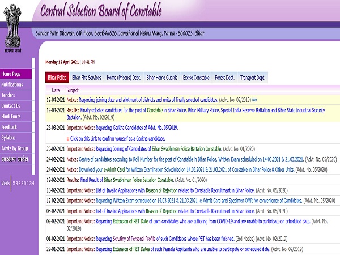Open the Bihar Home Guards tab
340x255 pixels.
click(x=162, y=78)
